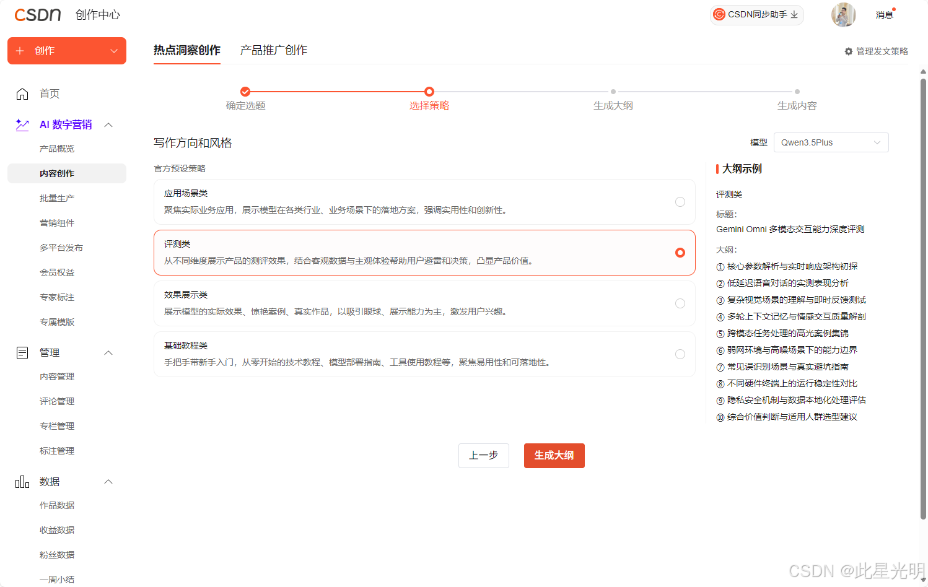Select the 应用场景类 strategy card title

point(186,193)
